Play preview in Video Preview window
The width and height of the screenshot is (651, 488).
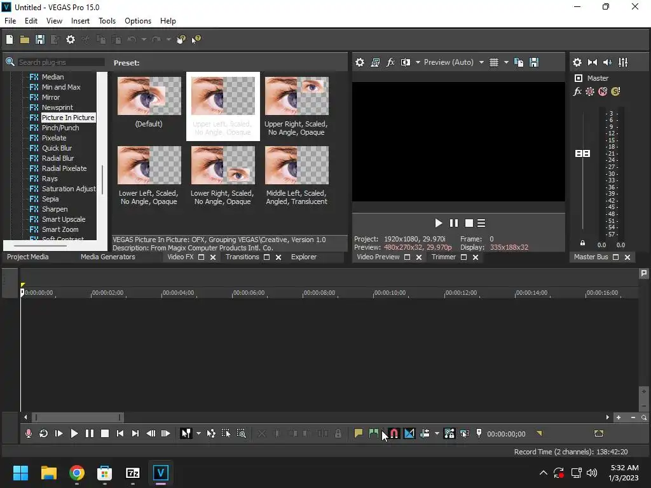(439, 223)
